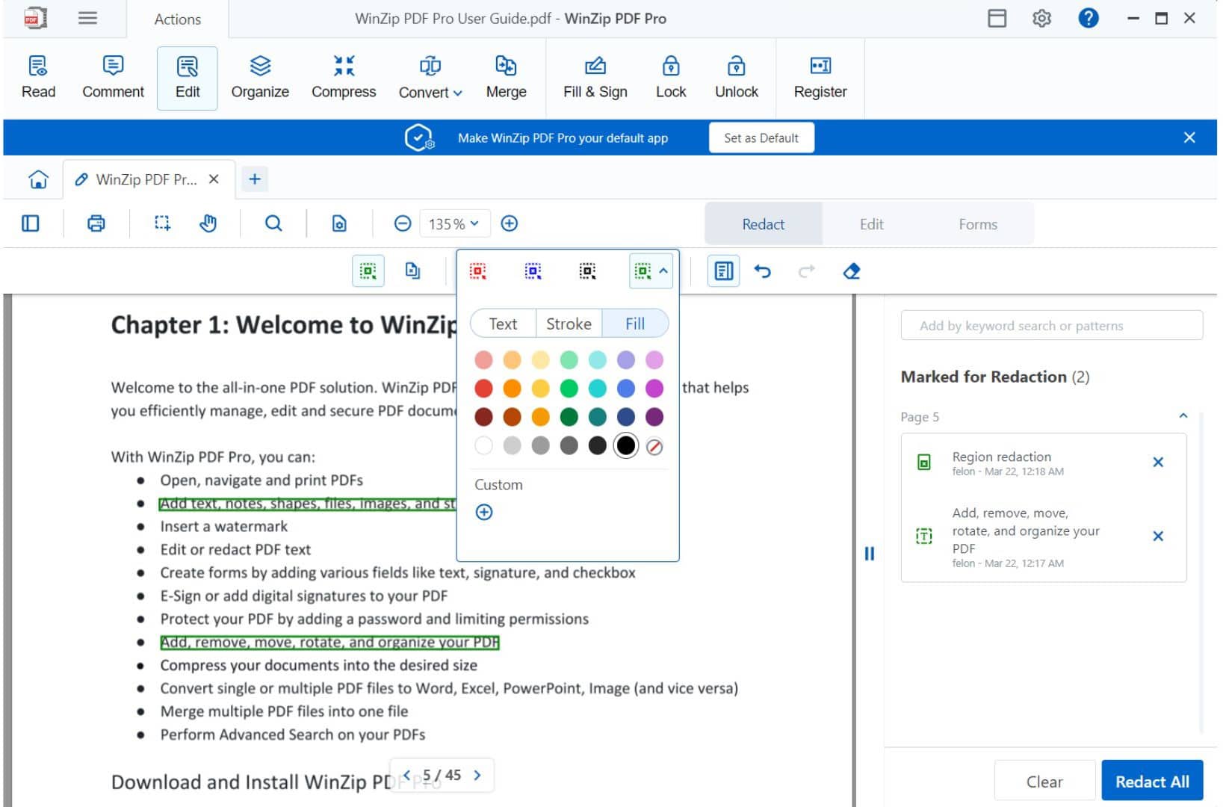Click the keyword search field

point(1051,326)
